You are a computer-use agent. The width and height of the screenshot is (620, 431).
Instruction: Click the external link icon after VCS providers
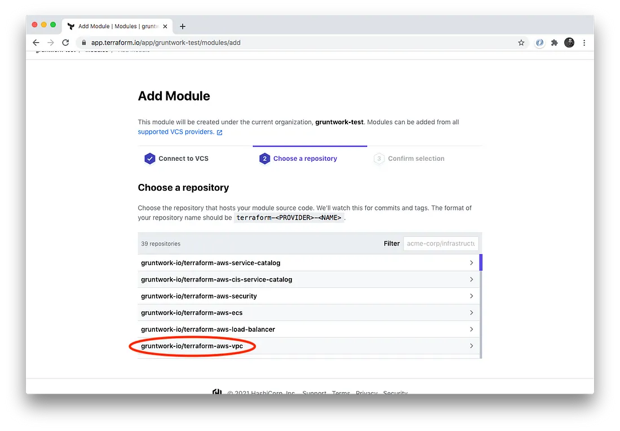point(219,133)
